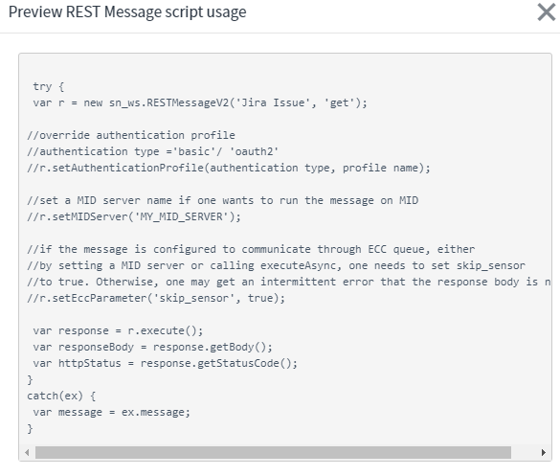
Task: Click the '//override authentication profile' comment
Action: 131,135
